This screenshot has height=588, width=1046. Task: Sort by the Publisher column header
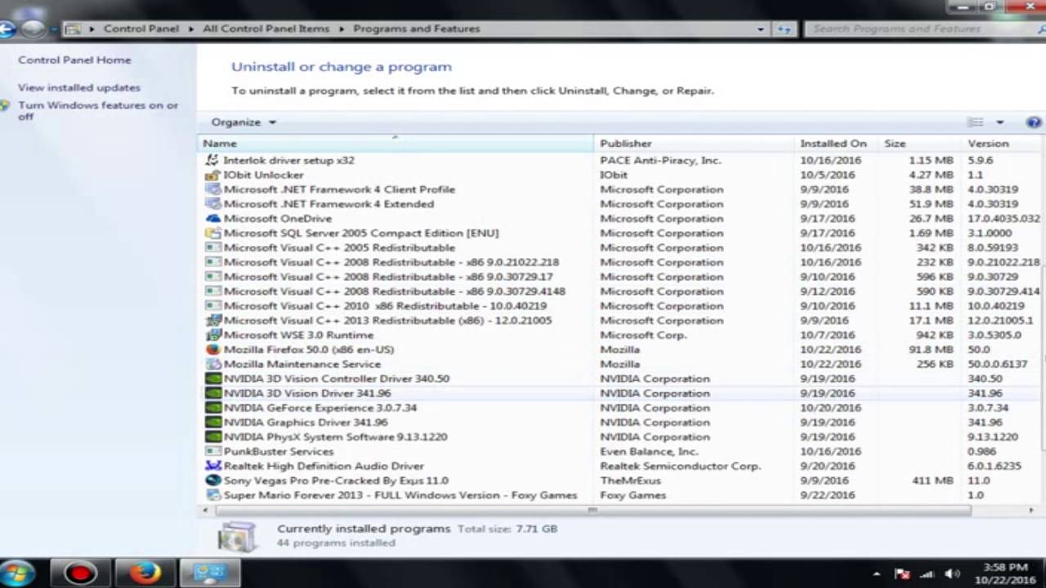[695, 144]
